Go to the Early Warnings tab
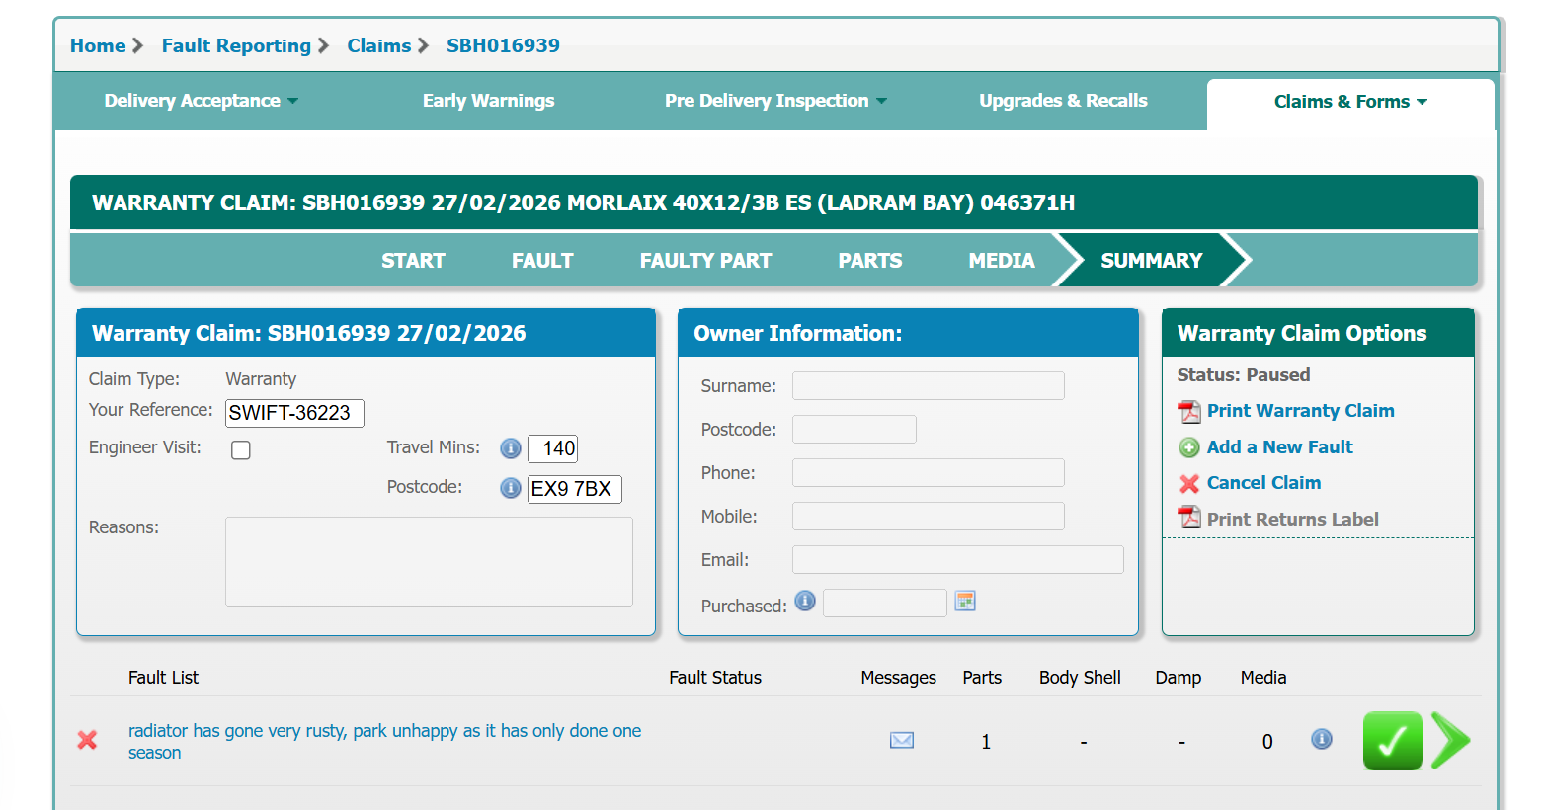Screen dimensions: 1545x810 click(488, 101)
